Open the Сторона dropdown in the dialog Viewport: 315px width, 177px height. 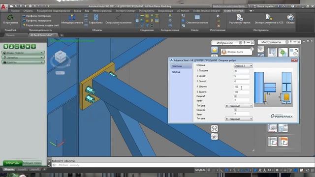pyautogui.click(x=243, y=66)
